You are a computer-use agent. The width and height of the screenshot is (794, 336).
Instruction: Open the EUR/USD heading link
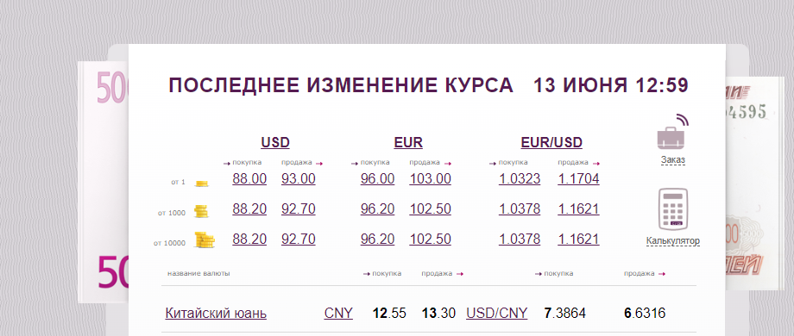point(551,142)
